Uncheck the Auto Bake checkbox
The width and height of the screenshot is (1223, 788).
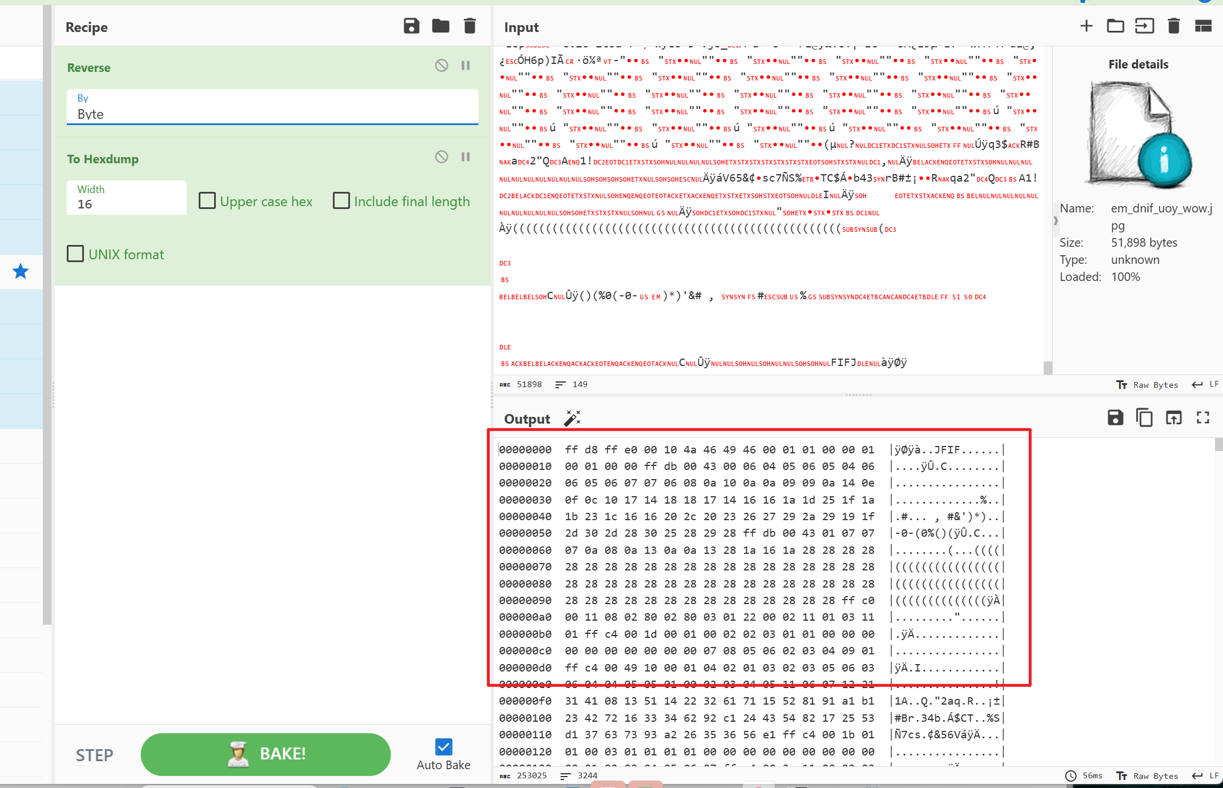[443, 747]
